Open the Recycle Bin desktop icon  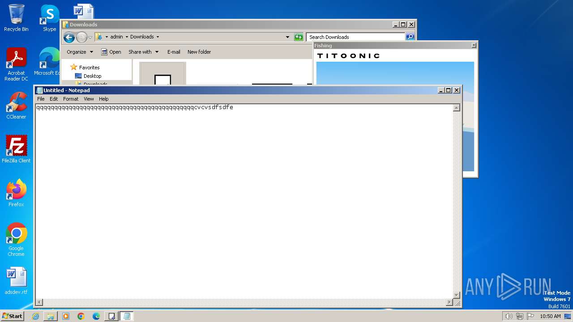coord(16,18)
